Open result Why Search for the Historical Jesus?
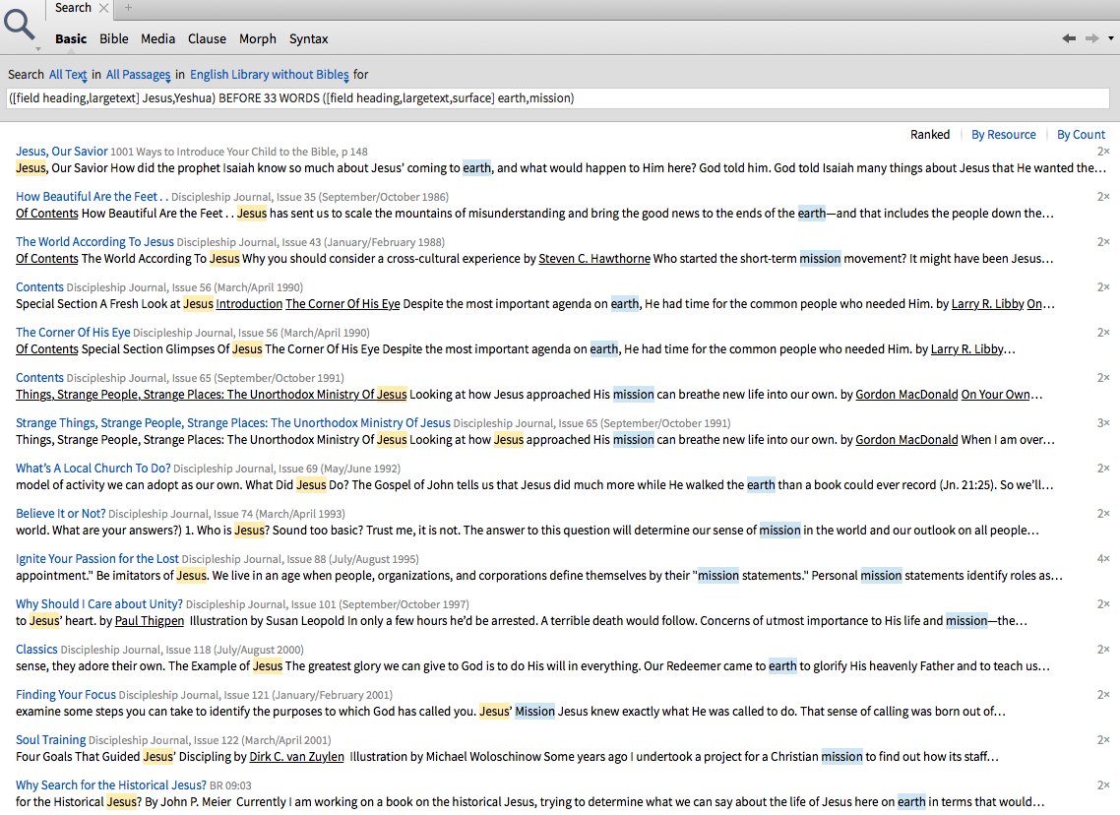Image resolution: width=1120 pixels, height=815 pixels. tap(110, 785)
